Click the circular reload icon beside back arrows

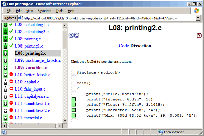tap(77, 35)
